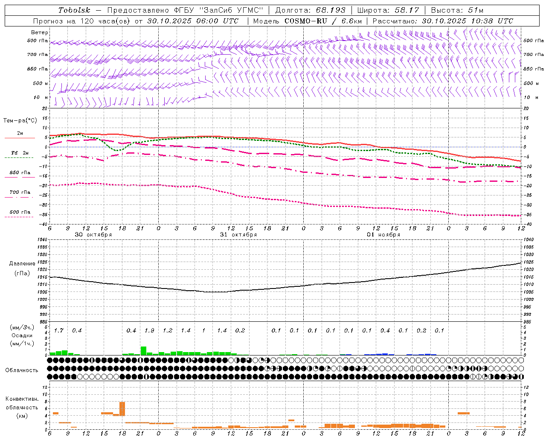Click the (км) unit label of convective panel
The width and height of the screenshot is (546, 437).
point(22,416)
